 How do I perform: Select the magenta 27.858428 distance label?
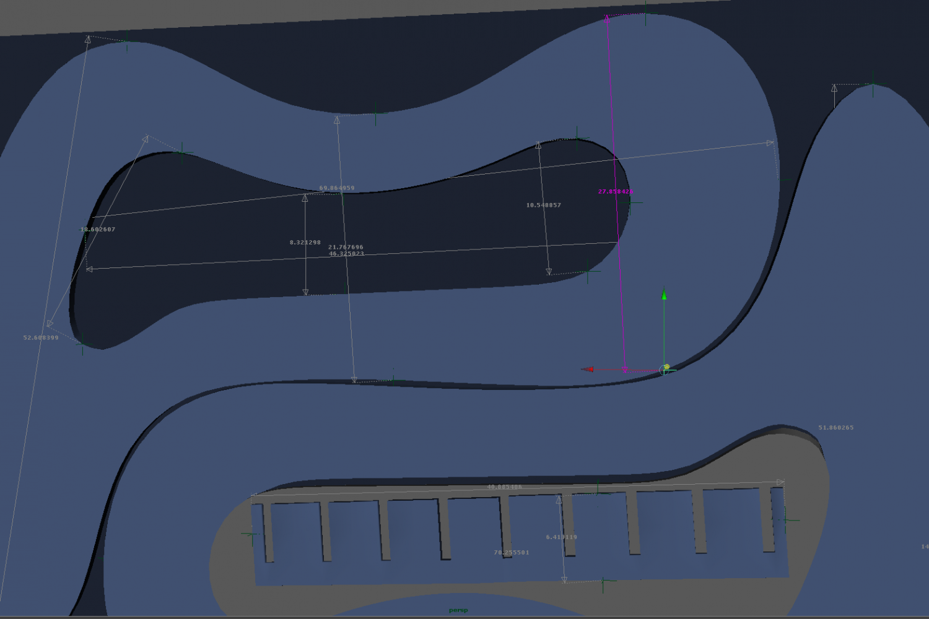coord(615,192)
